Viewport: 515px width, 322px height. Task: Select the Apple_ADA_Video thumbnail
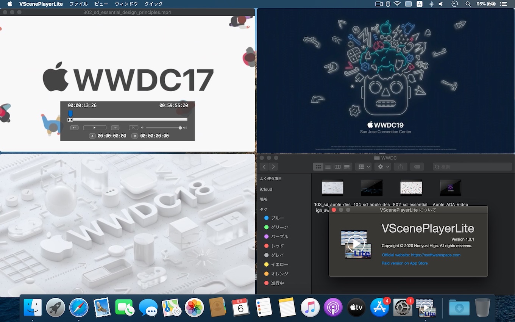450,188
